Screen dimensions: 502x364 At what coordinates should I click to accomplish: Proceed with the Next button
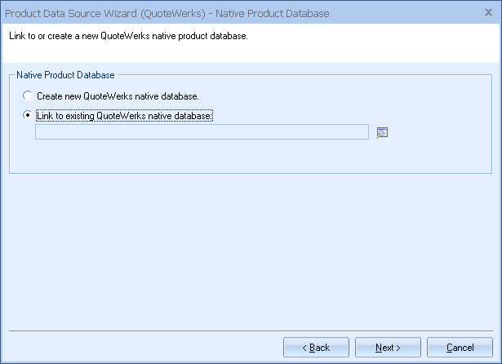click(x=388, y=348)
